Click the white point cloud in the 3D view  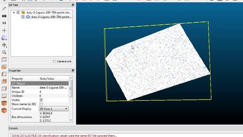[158, 62]
